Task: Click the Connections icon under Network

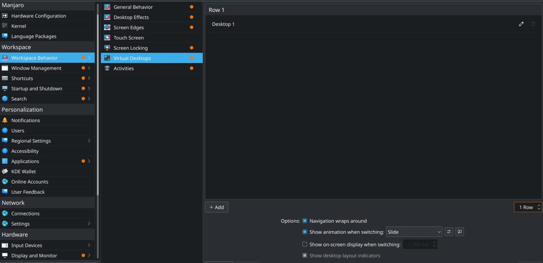Action: click(5, 213)
